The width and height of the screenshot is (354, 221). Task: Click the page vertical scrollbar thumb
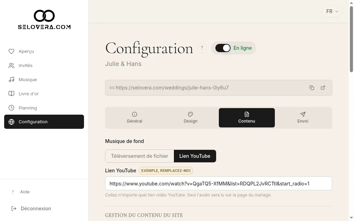tap(351, 39)
